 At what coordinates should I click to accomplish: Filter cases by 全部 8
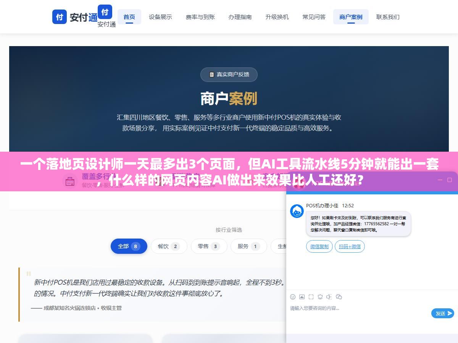129,246
